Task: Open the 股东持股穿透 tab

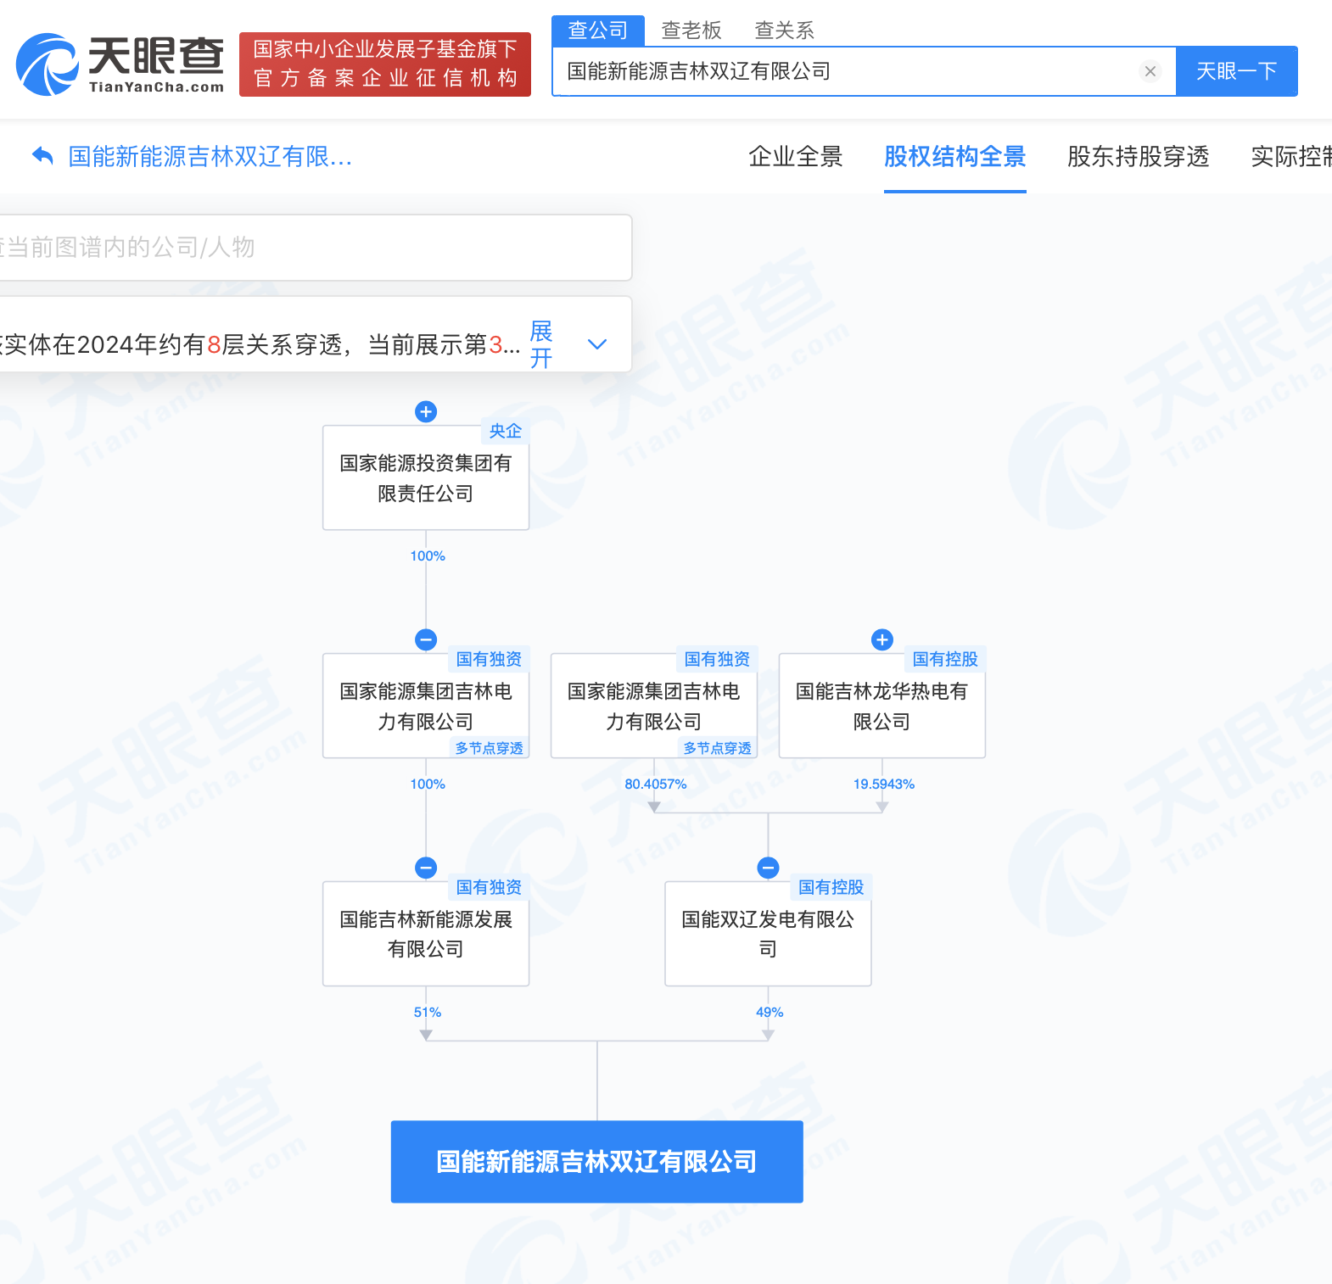Action: point(1139,157)
